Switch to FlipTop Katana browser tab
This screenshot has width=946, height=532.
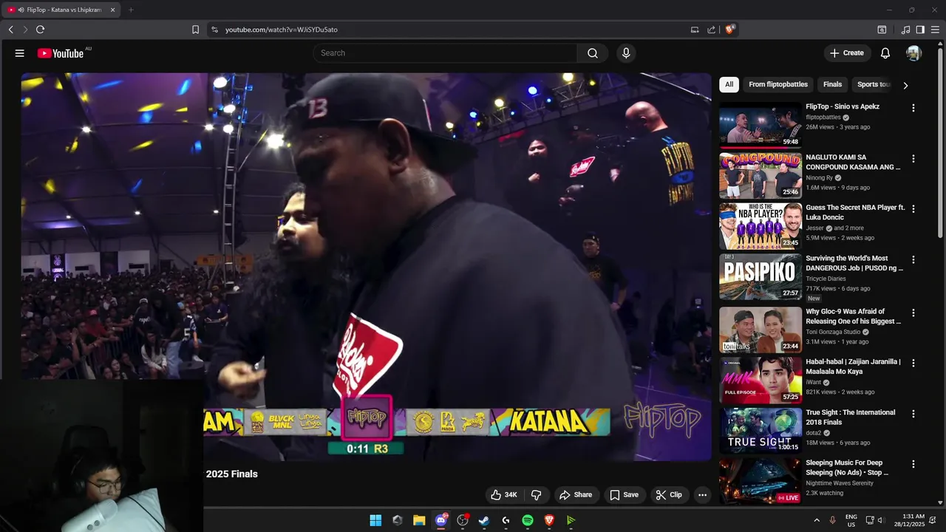[59, 10]
